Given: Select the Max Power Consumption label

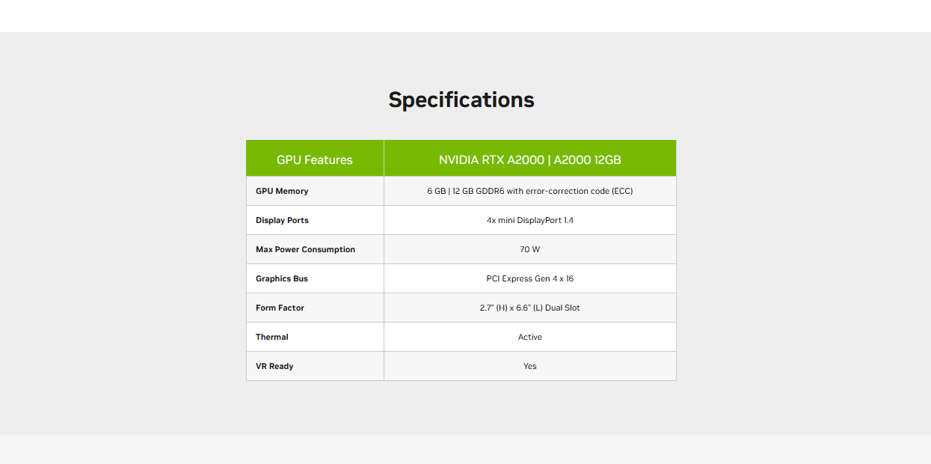Looking at the screenshot, I should 305,249.
